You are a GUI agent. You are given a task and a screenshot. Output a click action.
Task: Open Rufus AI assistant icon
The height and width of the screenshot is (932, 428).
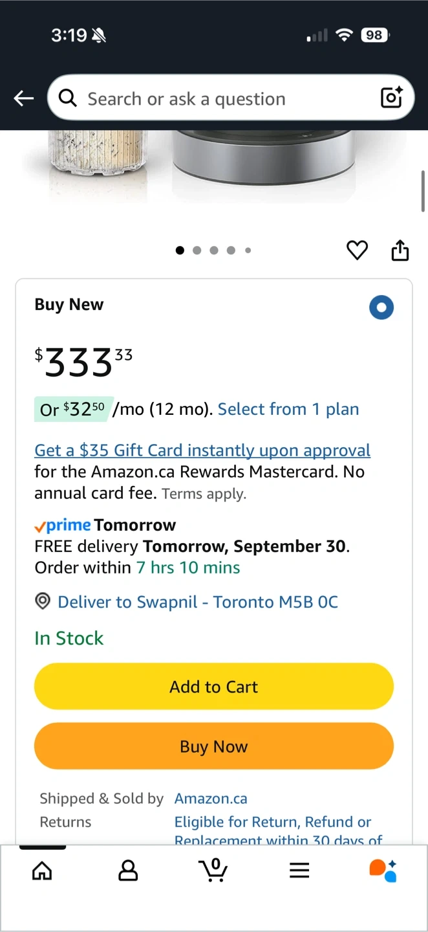[383, 871]
